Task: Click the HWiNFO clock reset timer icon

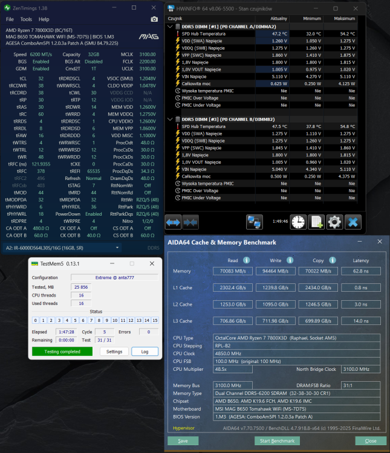Action: click(298, 222)
